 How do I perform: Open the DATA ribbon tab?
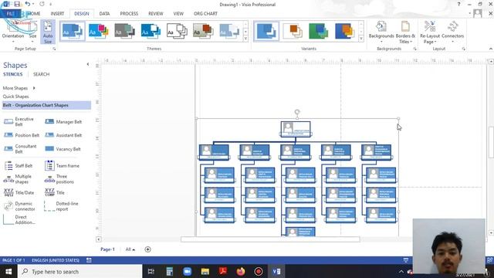(104, 14)
